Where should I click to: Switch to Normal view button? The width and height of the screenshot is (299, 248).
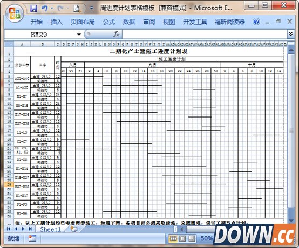173,238
